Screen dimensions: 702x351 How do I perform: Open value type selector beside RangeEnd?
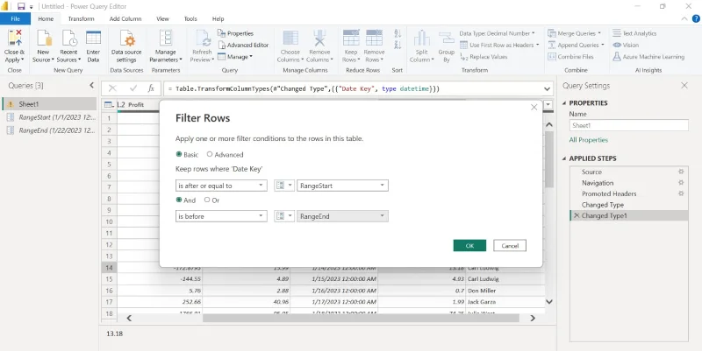284,216
